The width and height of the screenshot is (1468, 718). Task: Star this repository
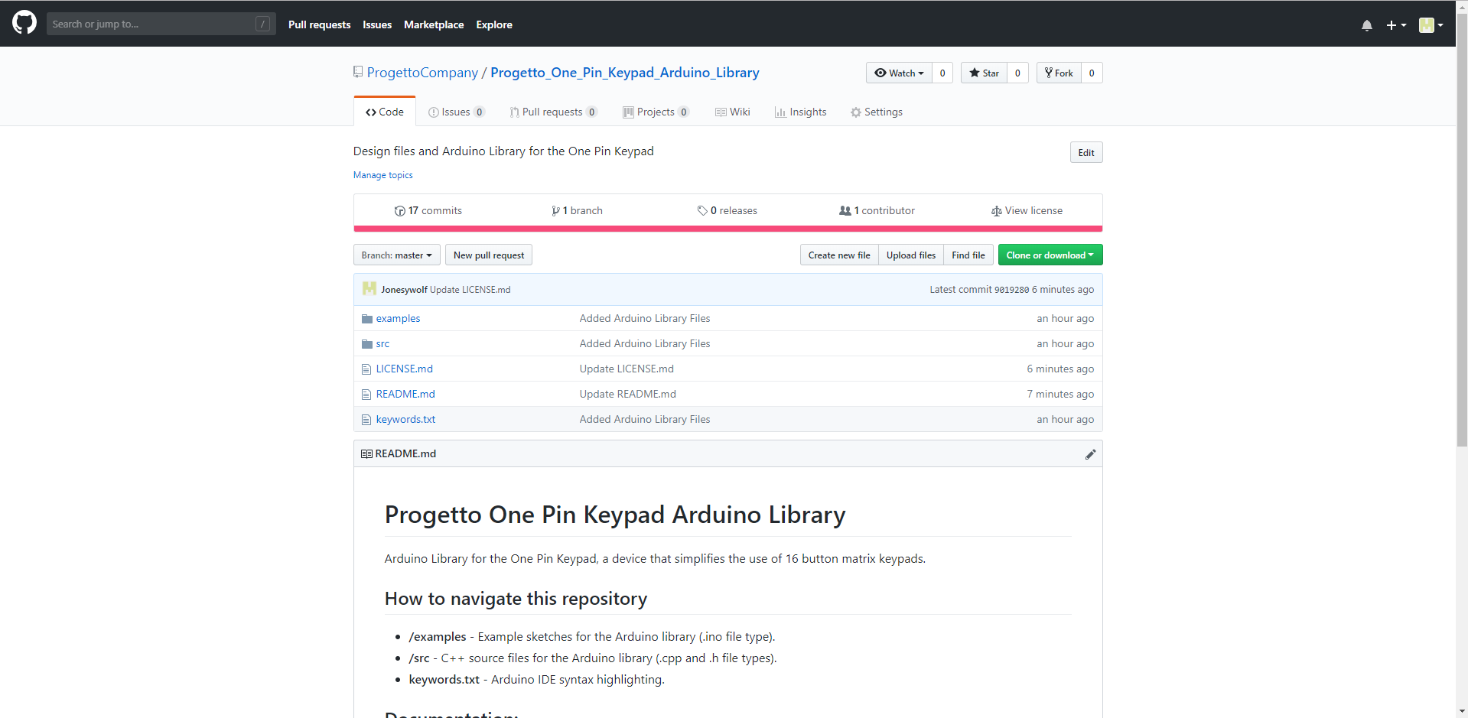point(984,73)
